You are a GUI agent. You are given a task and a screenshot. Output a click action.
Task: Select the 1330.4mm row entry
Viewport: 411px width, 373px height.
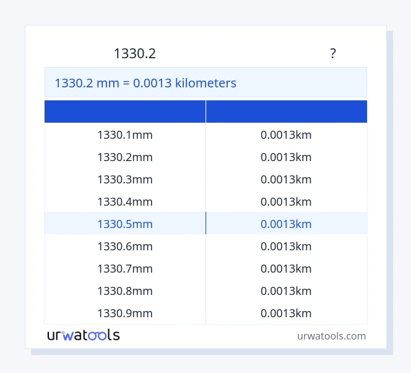[x=125, y=201]
